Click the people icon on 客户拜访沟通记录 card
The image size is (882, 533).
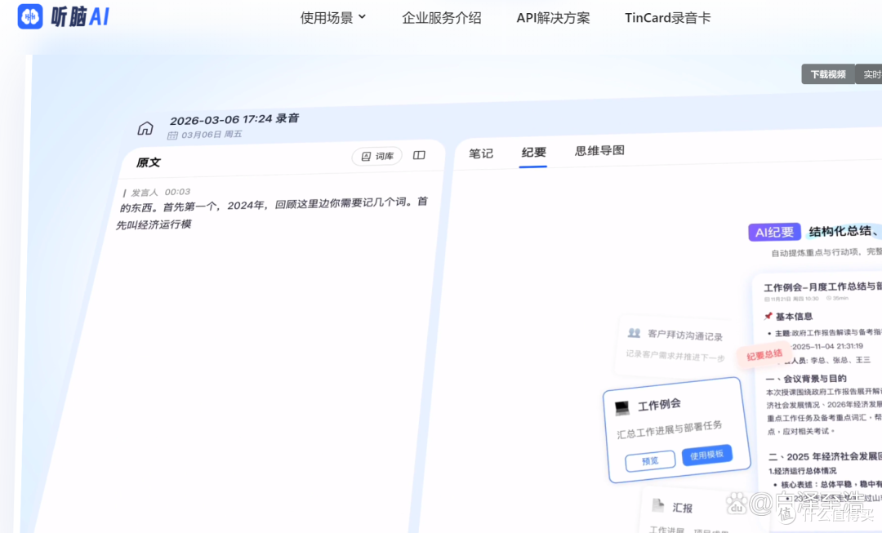pos(634,333)
